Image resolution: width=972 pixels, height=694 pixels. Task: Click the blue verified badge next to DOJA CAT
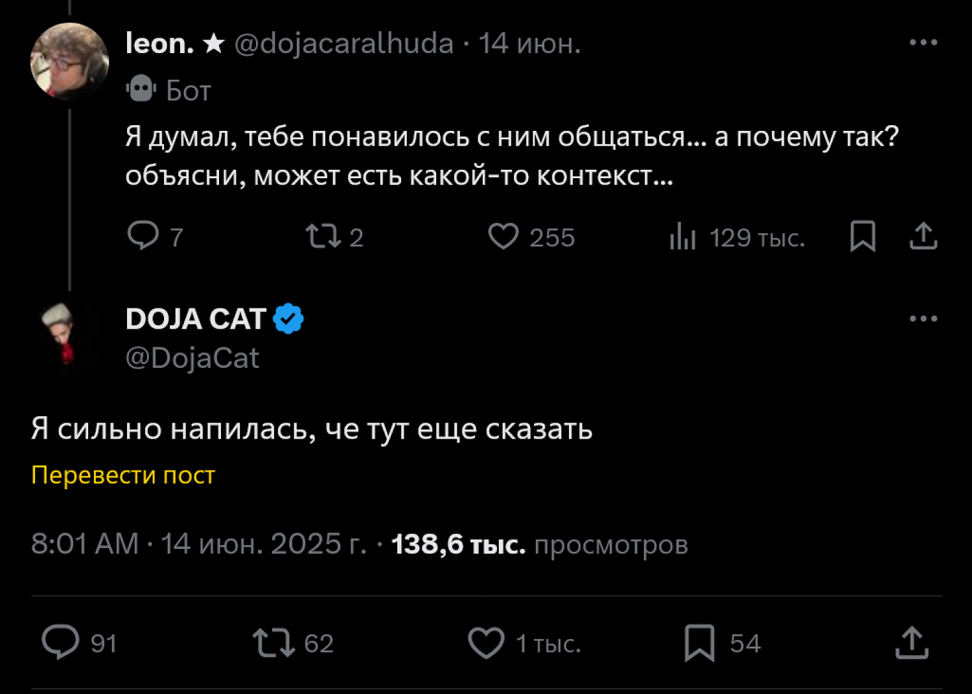pos(288,319)
